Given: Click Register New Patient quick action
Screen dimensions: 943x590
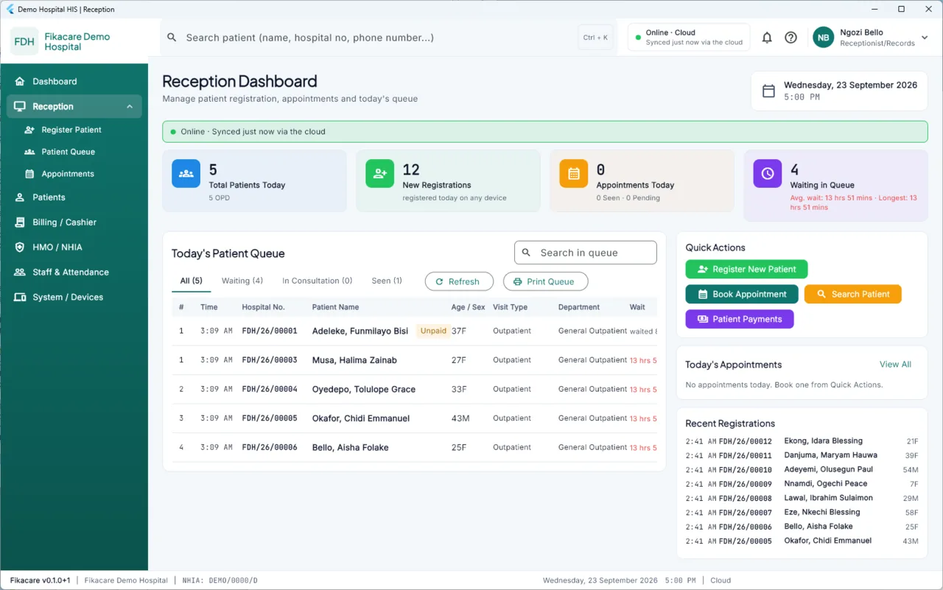Looking at the screenshot, I should click(746, 270).
